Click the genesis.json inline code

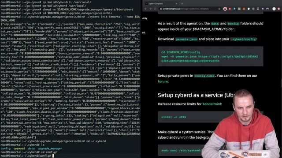(186, 39)
